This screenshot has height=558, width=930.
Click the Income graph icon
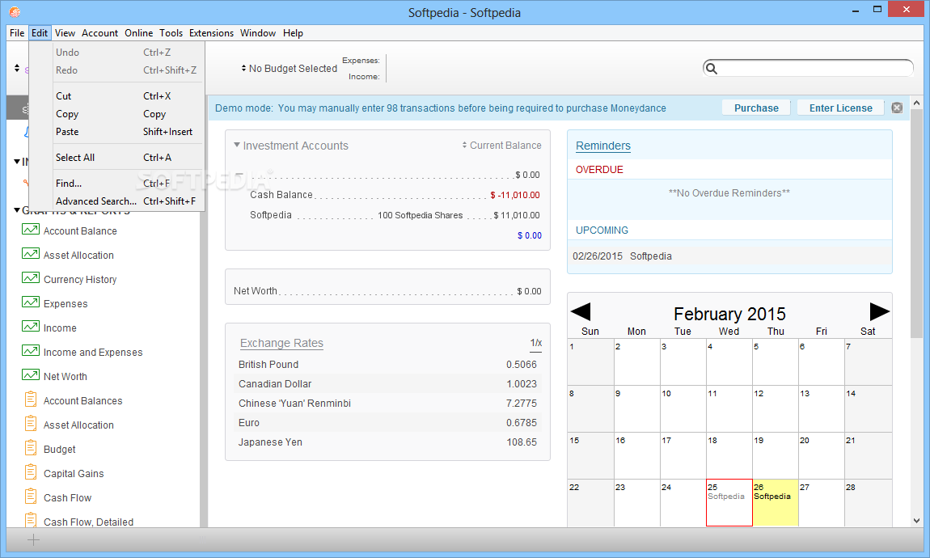coord(31,327)
